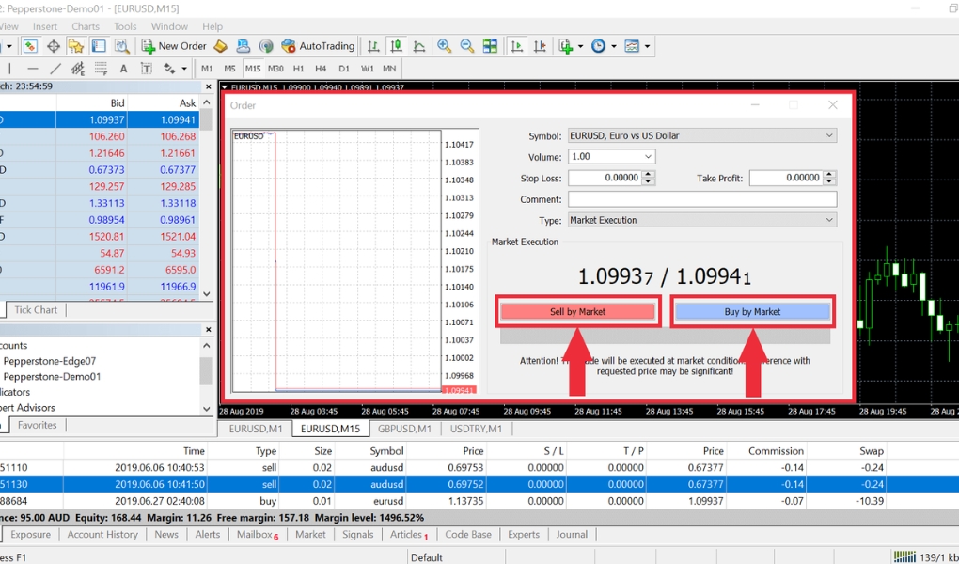Switch timeframe to H1

click(298, 69)
